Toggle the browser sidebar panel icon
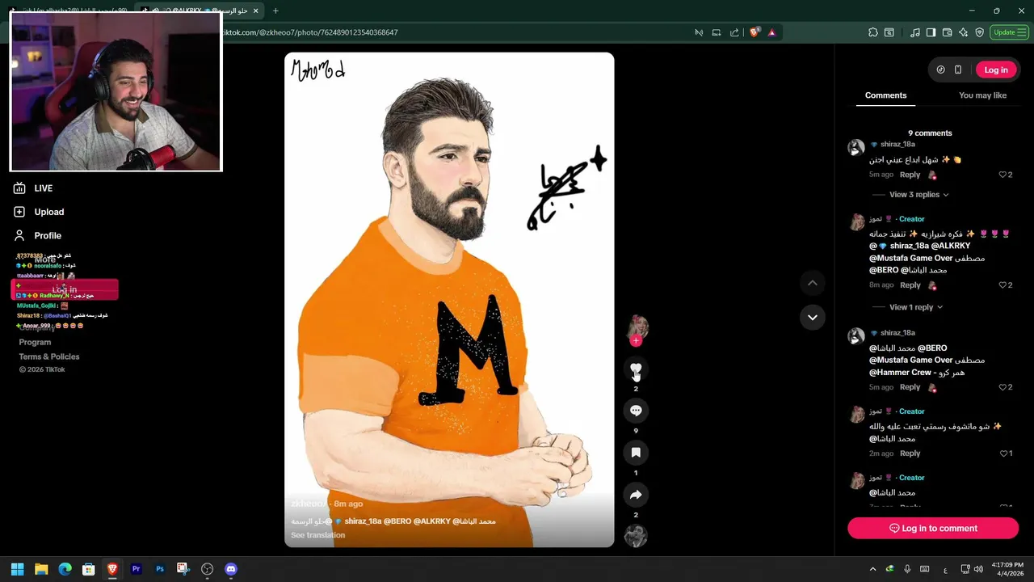 tap(931, 32)
